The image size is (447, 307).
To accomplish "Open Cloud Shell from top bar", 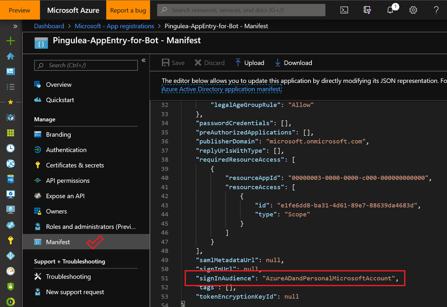I will point(344,10).
